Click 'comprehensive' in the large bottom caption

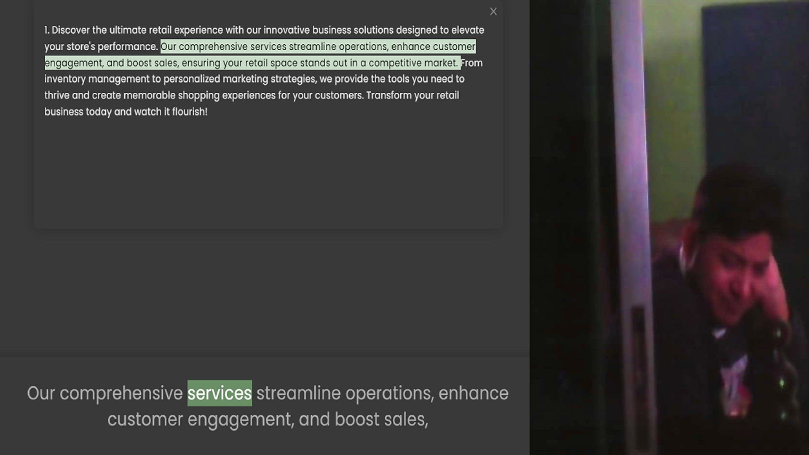[121, 394]
